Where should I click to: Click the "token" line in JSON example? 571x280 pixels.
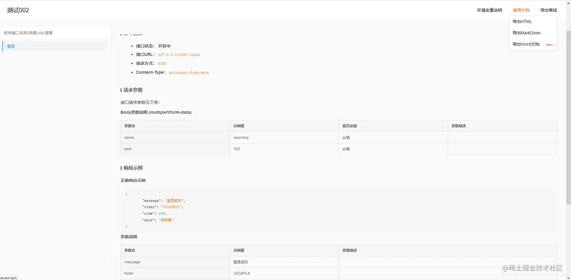[x=162, y=207]
